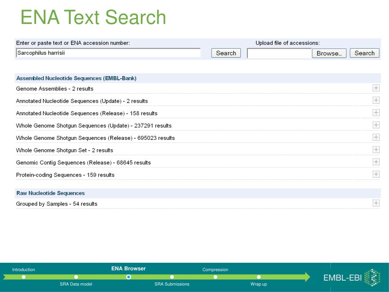
Task: Expand the Genome Assemblies results row
Action: (x=376, y=88)
